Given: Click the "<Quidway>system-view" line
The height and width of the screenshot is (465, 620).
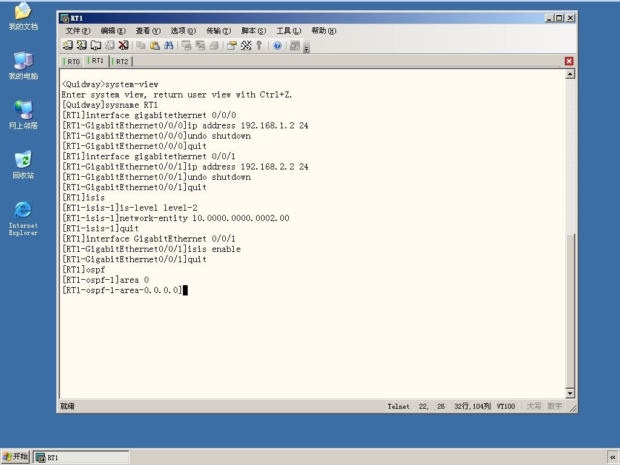Looking at the screenshot, I should click(110, 85).
